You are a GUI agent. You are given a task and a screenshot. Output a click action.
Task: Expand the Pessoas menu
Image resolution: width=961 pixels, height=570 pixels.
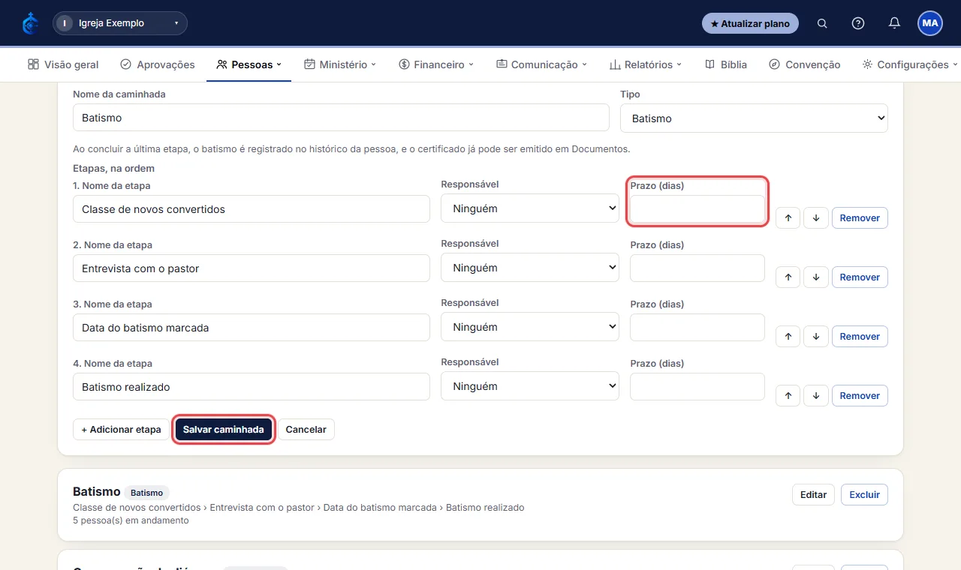point(249,64)
